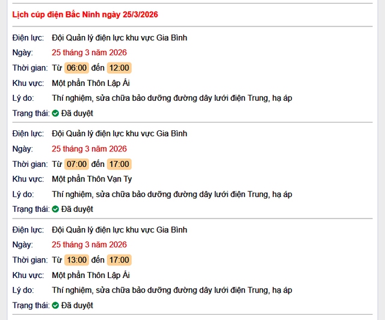Click the Lý do text in the Thôn Vạn Ty entry
The height and width of the screenshot is (320, 385).
tap(172, 194)
